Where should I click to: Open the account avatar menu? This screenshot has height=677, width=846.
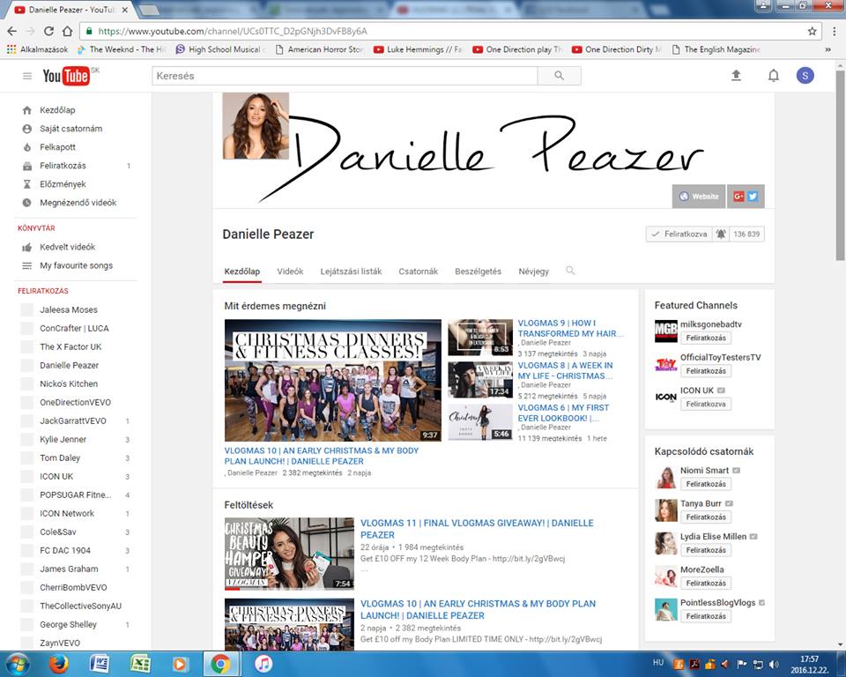click(805, 76)
